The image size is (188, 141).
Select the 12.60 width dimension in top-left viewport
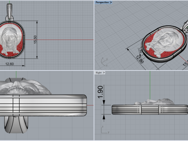coord(9,64)
